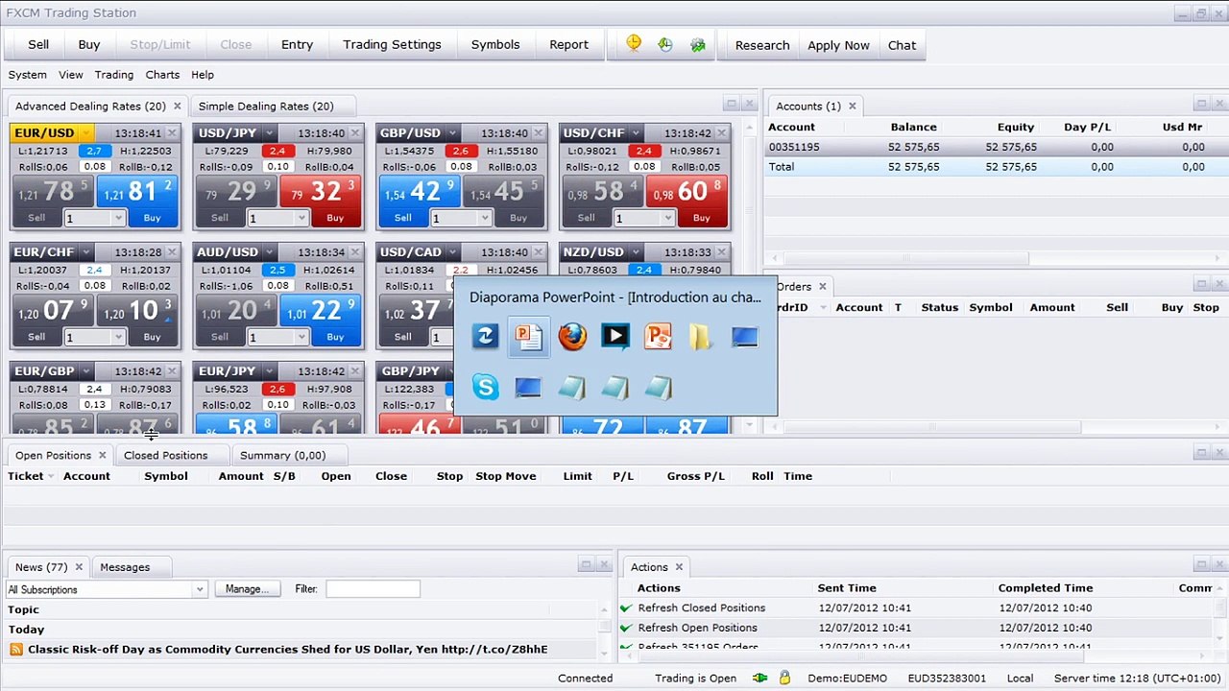Open Trading Settings from the toolbar

click(x=392, y=45)
